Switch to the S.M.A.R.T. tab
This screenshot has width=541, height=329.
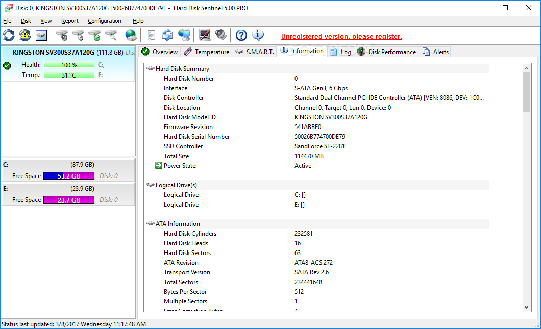pyautogui.click(x=254, y=52)
